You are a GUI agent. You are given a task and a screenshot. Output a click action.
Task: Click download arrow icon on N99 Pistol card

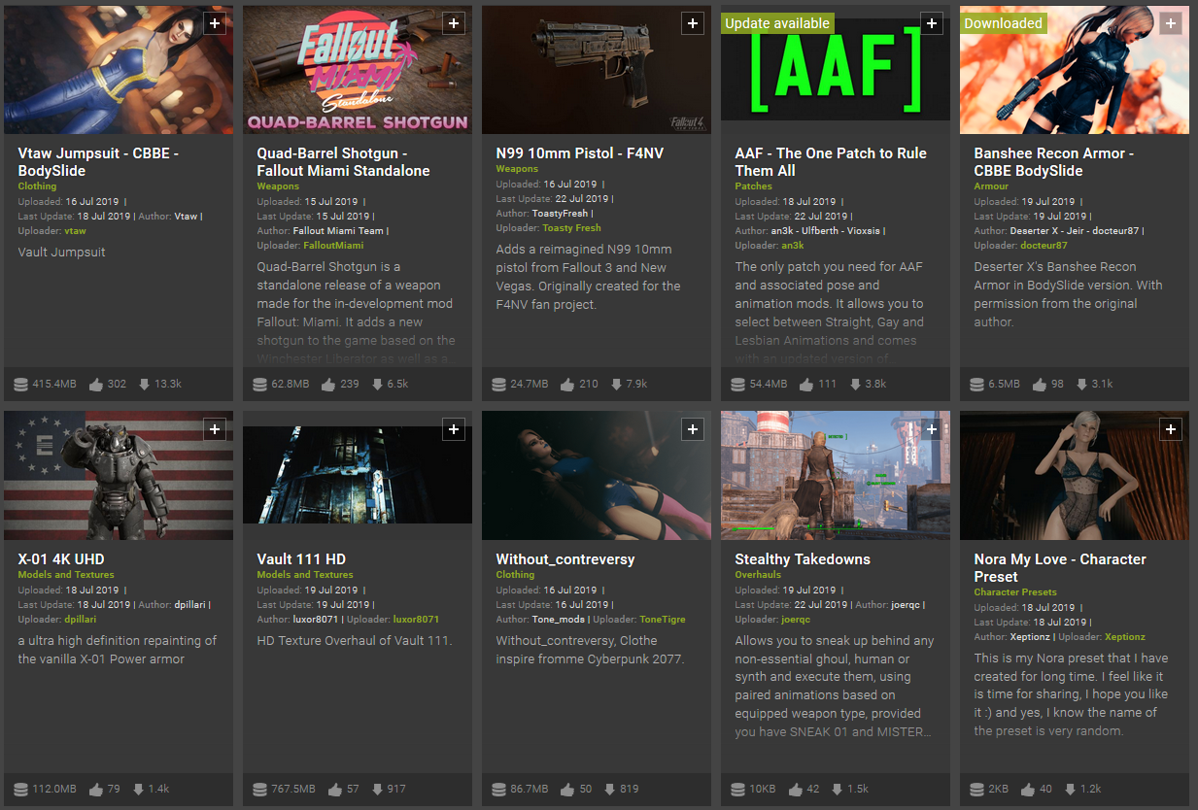[616, 384]
